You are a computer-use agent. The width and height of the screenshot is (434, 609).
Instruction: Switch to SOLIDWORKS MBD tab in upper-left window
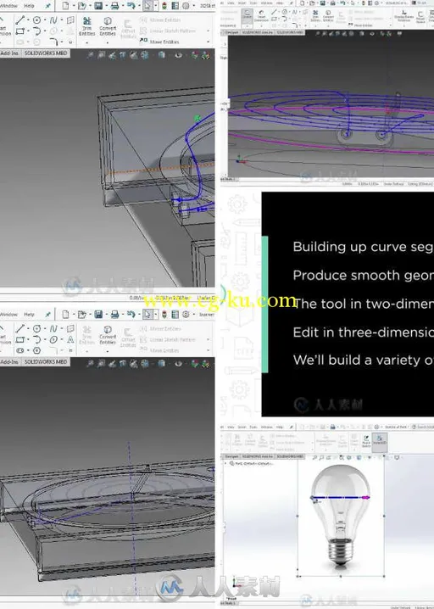click(46, 53)
